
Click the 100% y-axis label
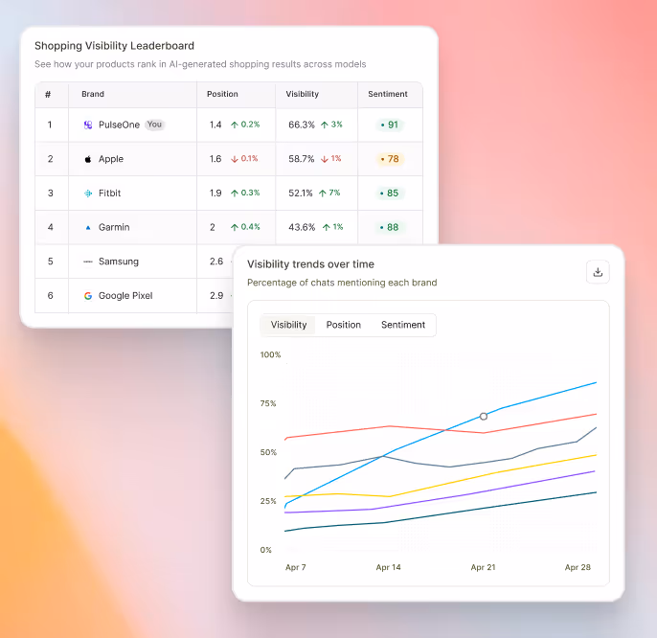click(x=270, y=354)
